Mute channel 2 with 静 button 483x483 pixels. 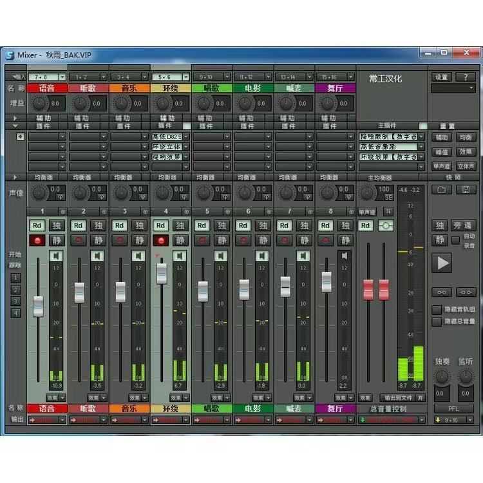pos(99,240)
